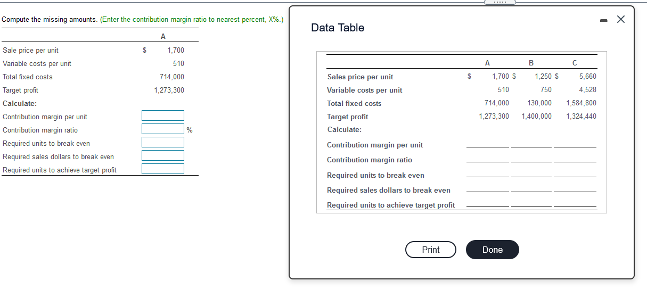Click "Variable costs per unit" in Data Table
647x289 pixels.
click(x=365, y=90)
